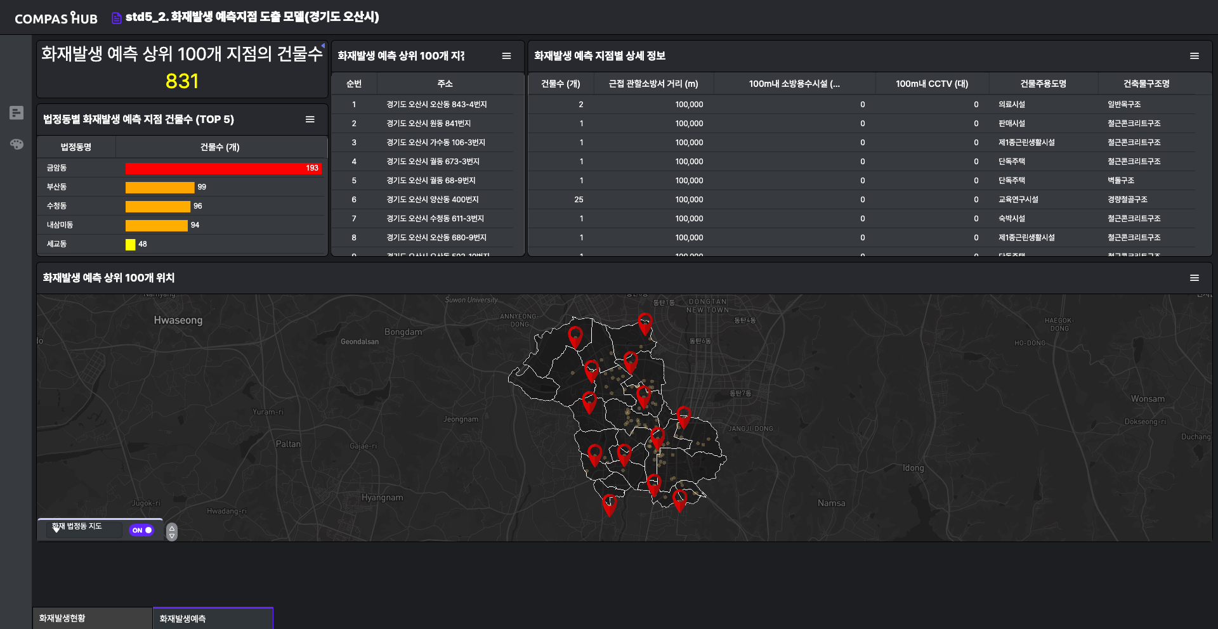Select address 경기도 오산시 양산동 400번지

tap(432, 200)
